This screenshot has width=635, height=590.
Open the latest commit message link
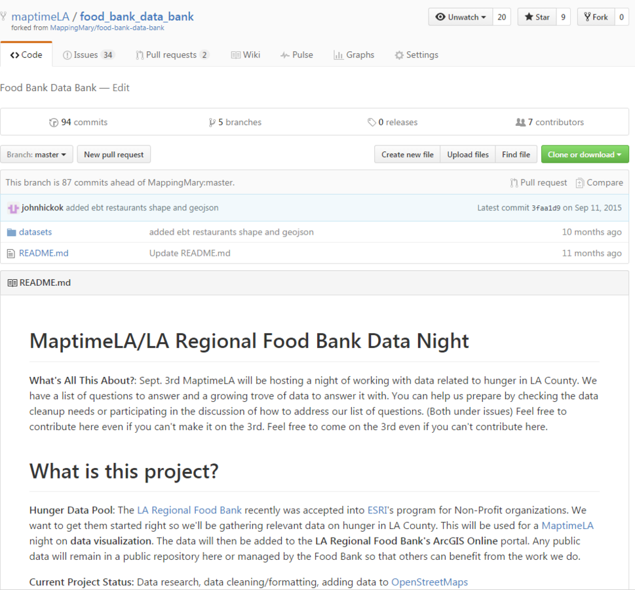pyautogui.click(x=142, y=208)
